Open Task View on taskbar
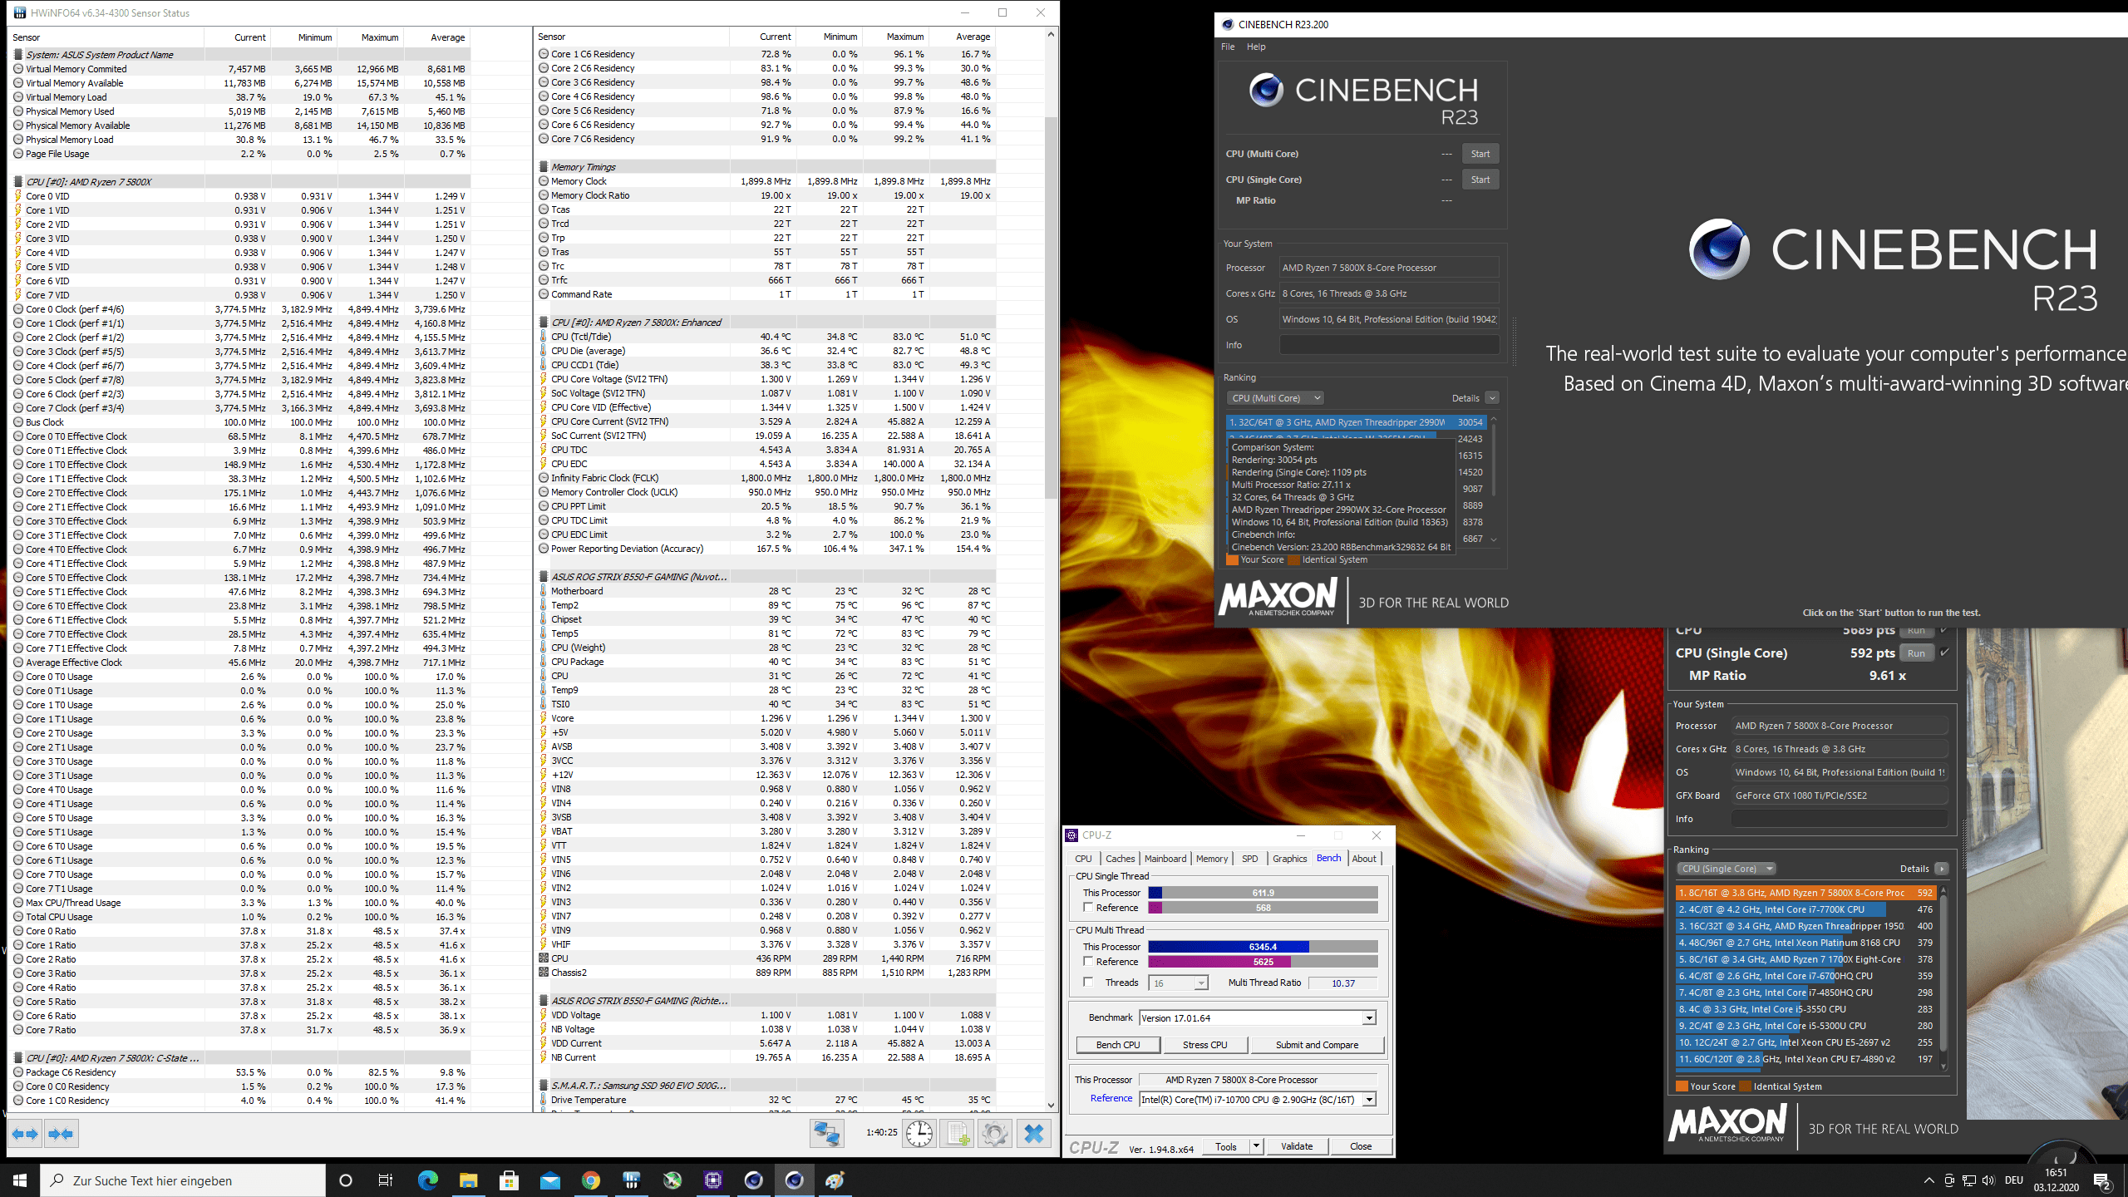 click(386, 1180)
